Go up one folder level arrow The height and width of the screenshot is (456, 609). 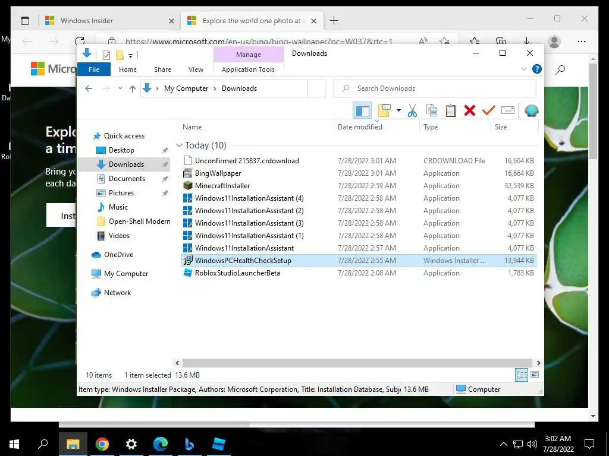point(133,89)
